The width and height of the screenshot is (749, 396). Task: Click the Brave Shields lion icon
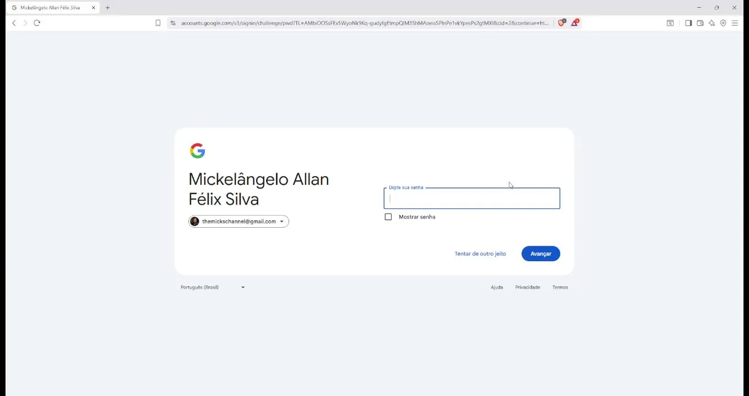tap(561, 23)
